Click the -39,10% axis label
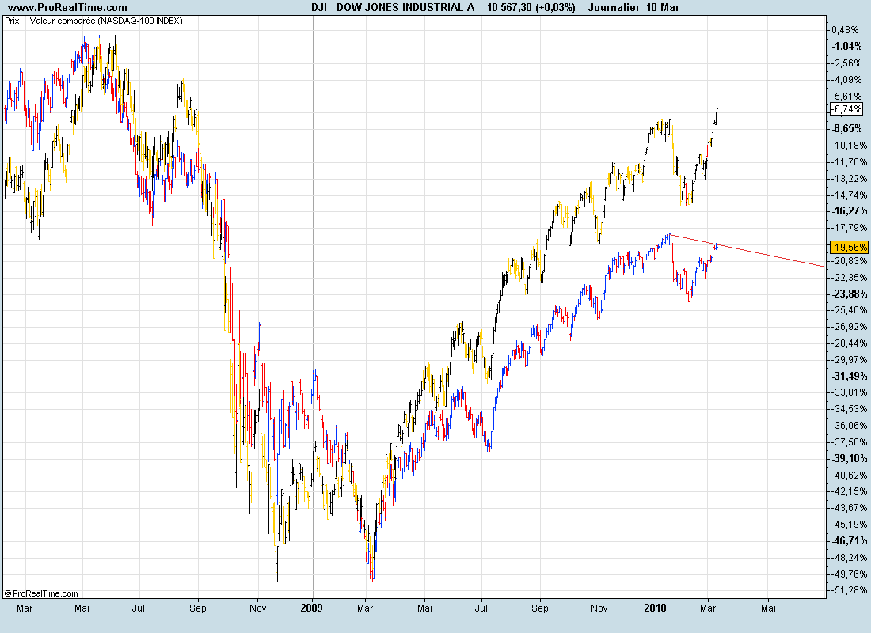Image resolution: width=871 pixels, height=633 pixels. [849, 459]
